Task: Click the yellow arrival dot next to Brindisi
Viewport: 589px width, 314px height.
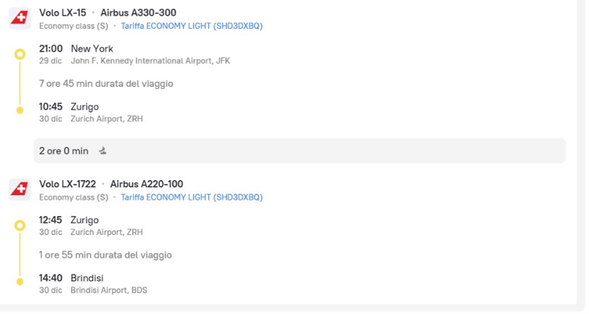Action: (x=20, y=282)
